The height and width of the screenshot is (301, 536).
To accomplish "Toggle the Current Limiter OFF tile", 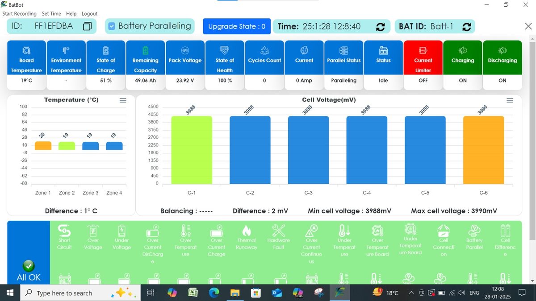I will click(x=423, y=65).
